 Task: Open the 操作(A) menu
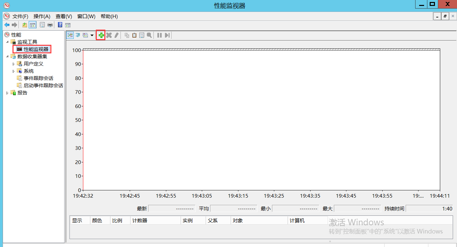coord(42,16)
